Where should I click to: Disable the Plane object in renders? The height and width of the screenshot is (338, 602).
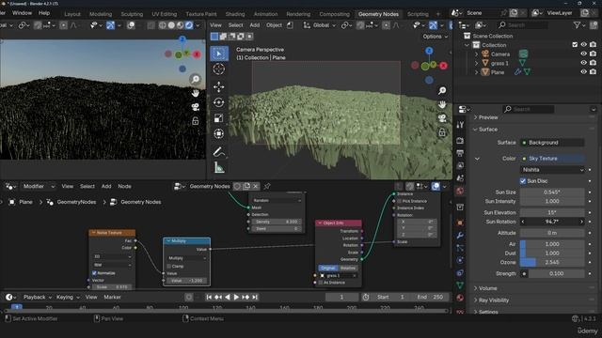pyautogui.click(x=593, y=72)
